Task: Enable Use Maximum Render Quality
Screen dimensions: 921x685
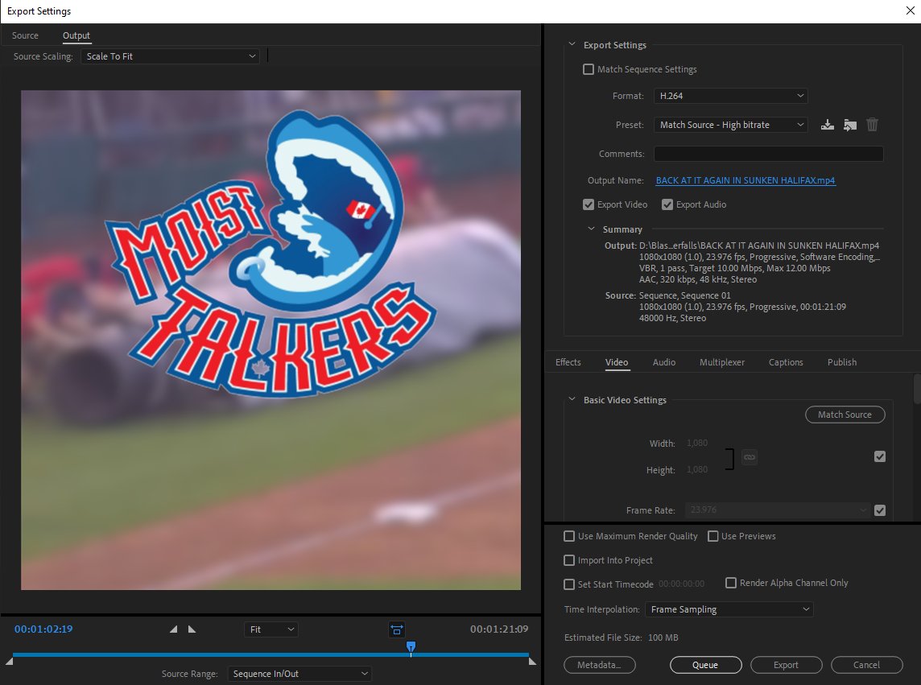Action: 569,536
